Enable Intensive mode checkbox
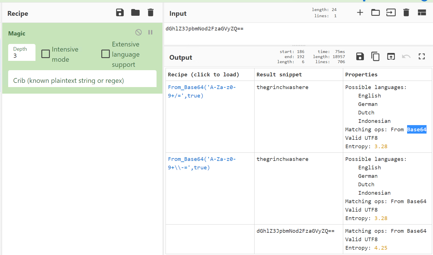Image resolution: width=433 pixels, height=255 pixels. click(x=46, y=54)
